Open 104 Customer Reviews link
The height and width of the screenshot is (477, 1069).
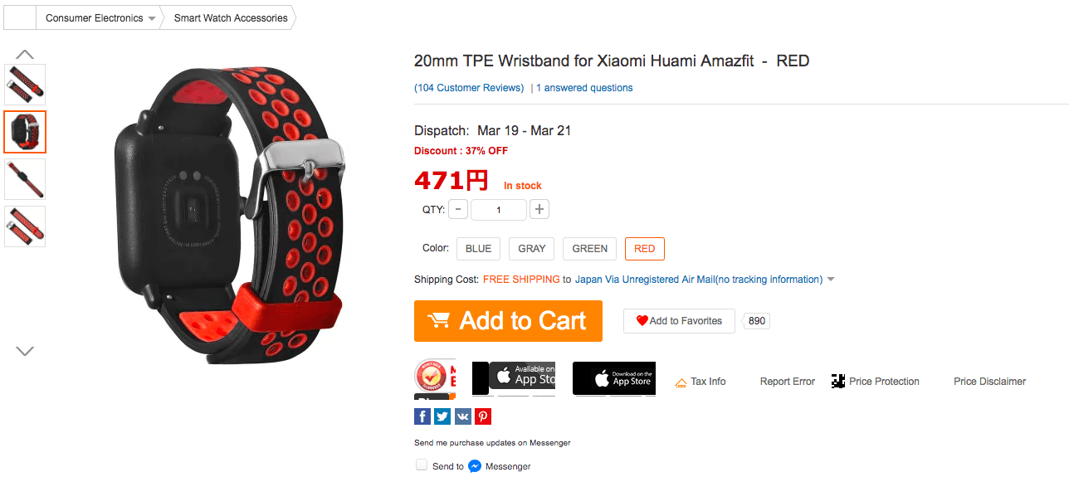(469, 88)
